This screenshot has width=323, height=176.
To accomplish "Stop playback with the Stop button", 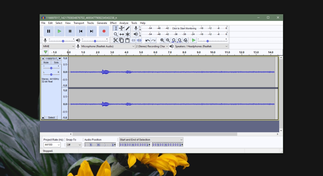I will (70, 31).
